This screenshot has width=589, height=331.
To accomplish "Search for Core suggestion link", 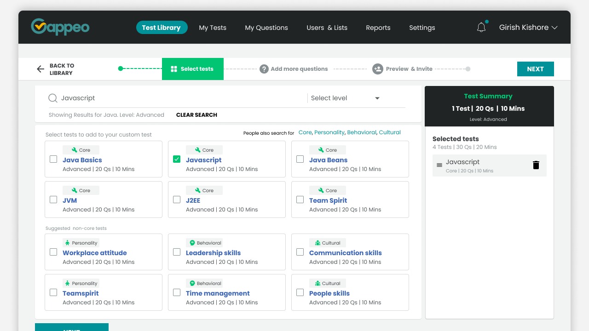I will click(x=305, y=132).
